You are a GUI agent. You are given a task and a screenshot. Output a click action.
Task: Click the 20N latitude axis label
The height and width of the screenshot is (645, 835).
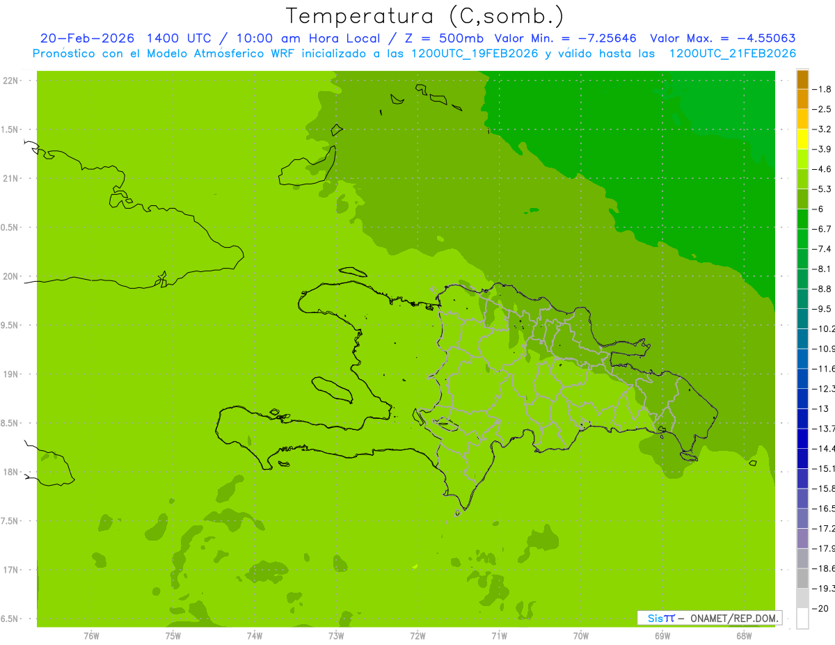(x=10, y=276)
